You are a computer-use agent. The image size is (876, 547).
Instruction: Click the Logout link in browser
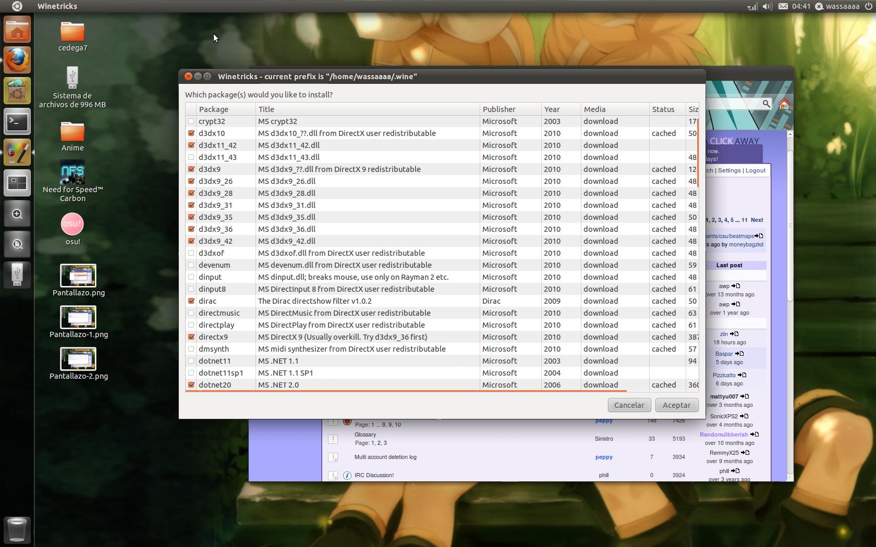(756, 170)
